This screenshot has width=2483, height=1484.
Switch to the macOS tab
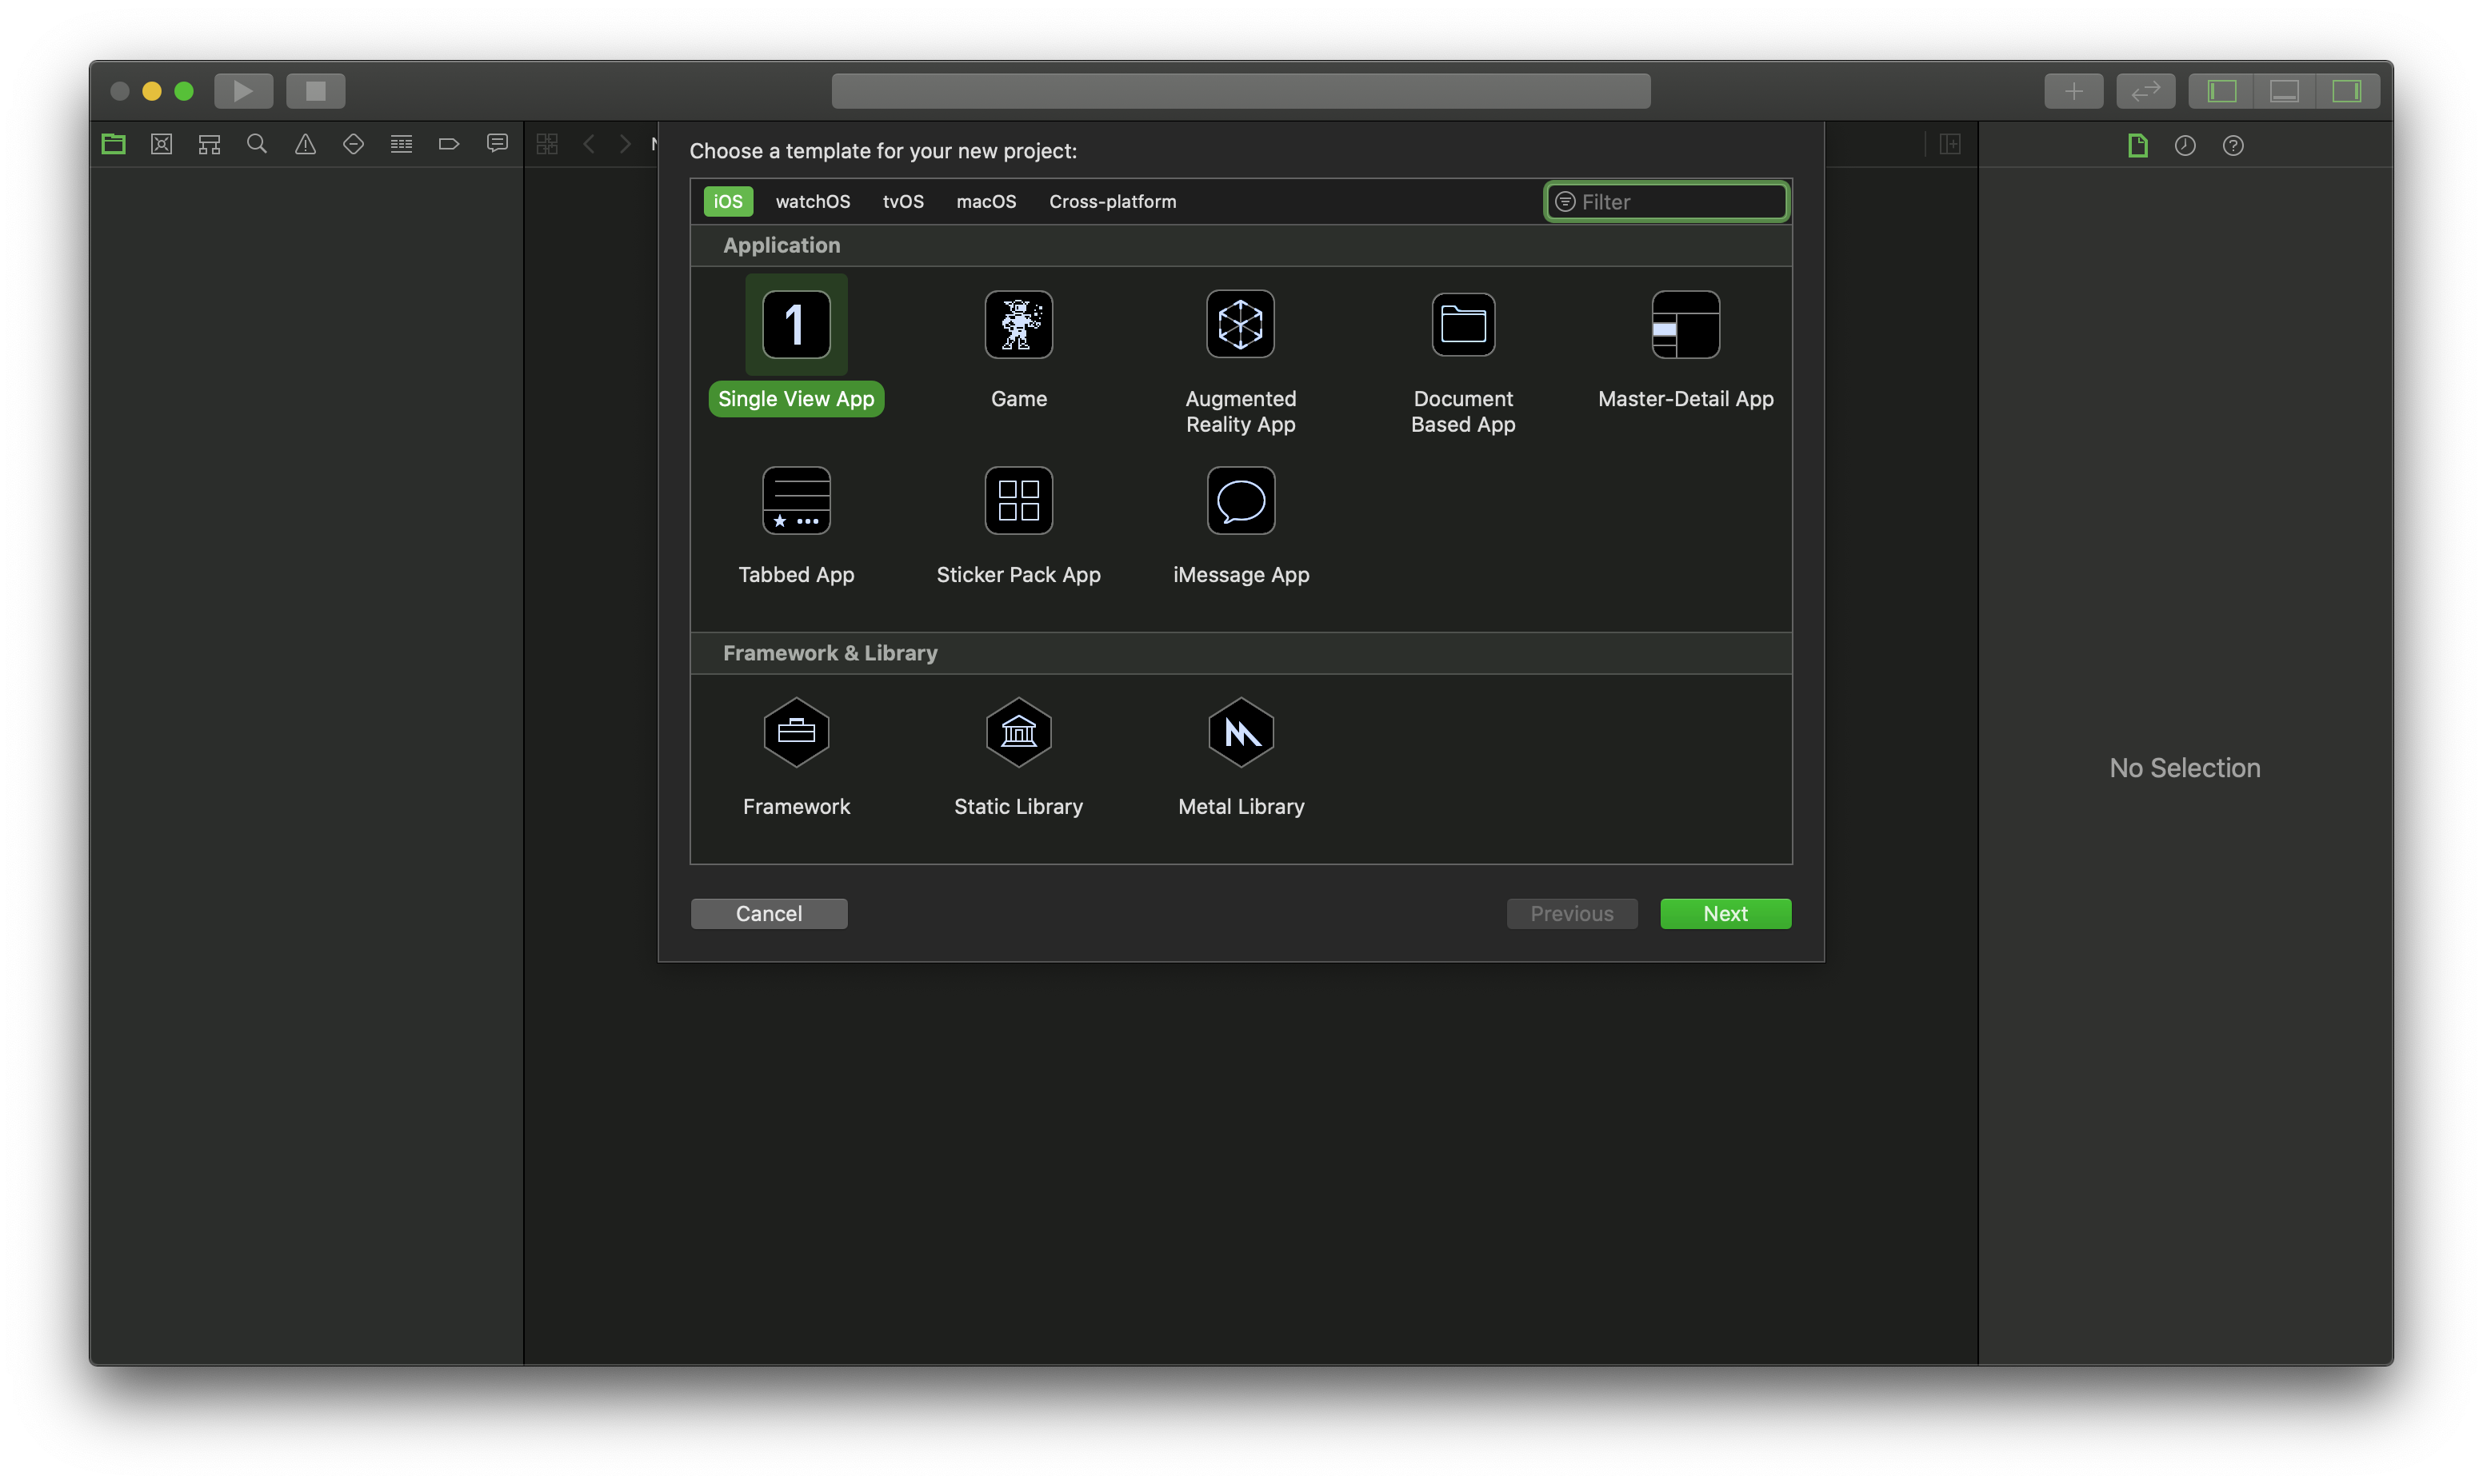[x=986, y=201]
